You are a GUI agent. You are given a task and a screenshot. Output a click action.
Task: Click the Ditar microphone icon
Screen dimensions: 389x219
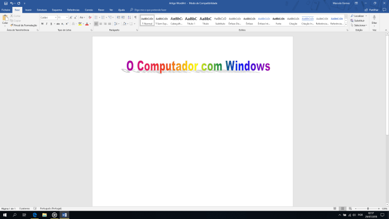point(374,19)
